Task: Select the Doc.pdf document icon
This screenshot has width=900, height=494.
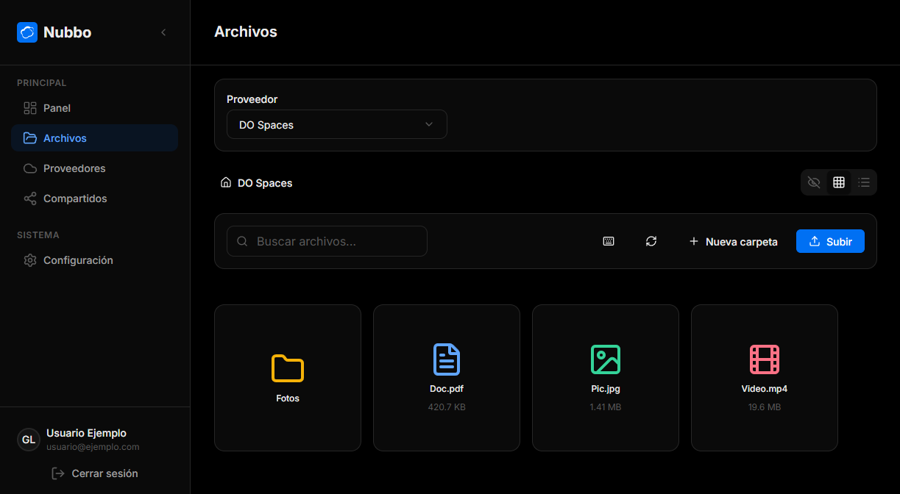Action: click(446, 359)
